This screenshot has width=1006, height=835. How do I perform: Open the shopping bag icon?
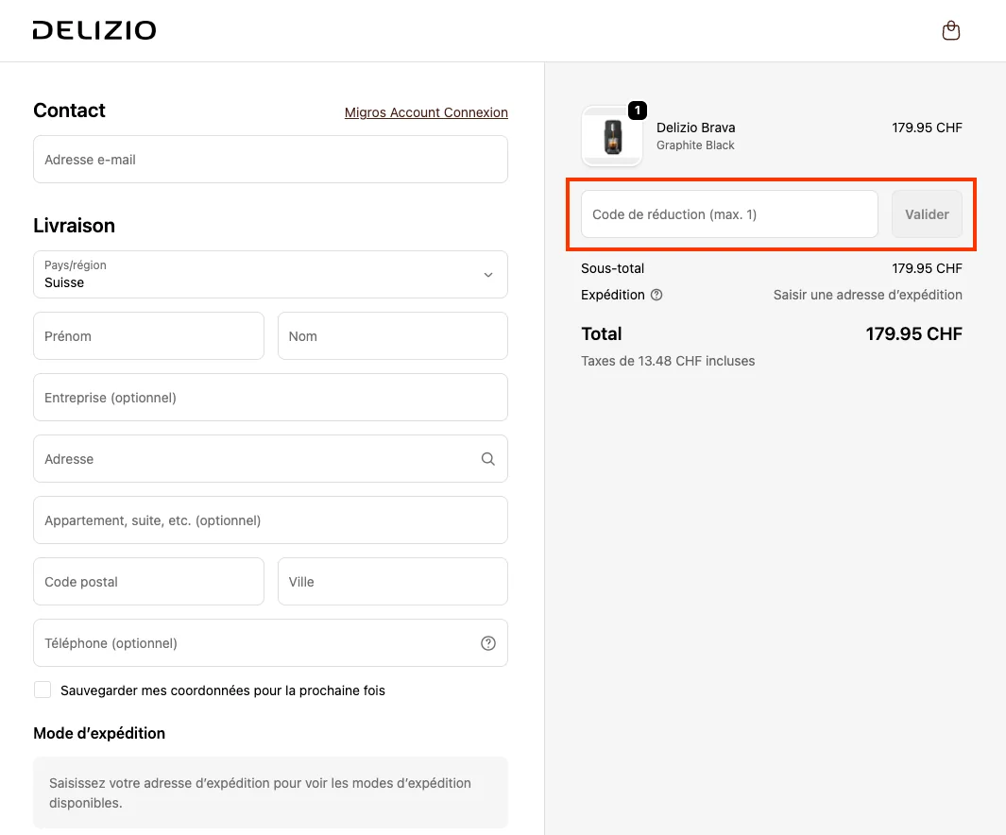[x=951, y=29]
